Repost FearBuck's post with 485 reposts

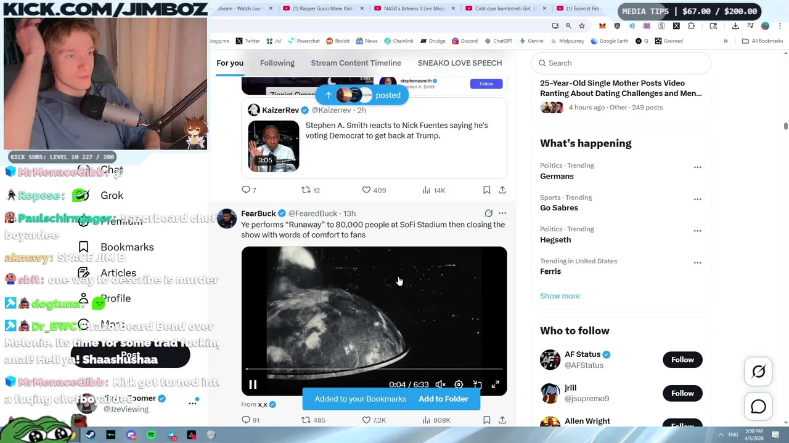(x=313, y=420)
